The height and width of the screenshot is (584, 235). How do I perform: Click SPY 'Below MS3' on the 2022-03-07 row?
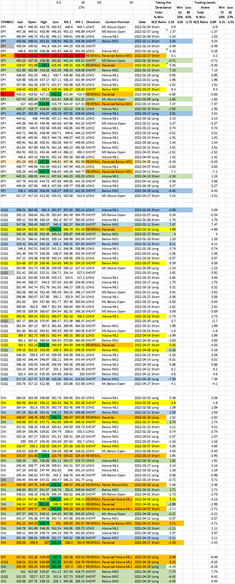[117, 90]
